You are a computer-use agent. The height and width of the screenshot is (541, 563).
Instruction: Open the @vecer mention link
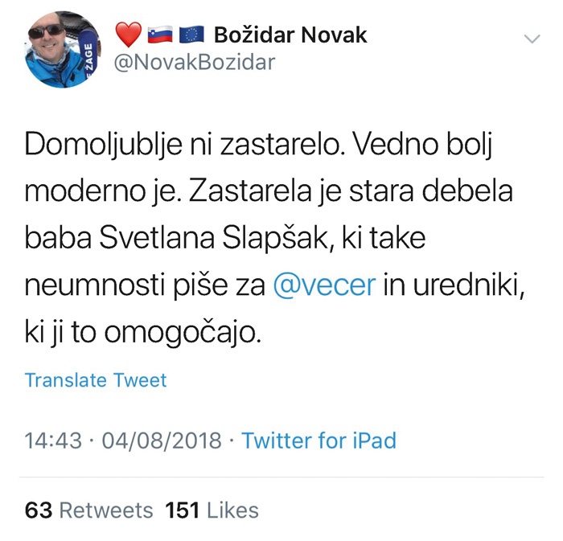[x=325, y=285]
